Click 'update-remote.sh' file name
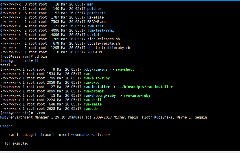Viewport: 240px width, 153px height. pyautogui.click(x=103, y=43)
